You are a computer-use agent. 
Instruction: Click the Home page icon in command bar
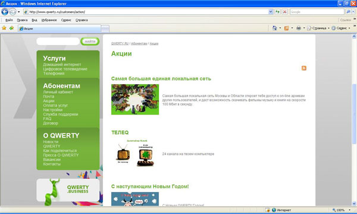tap(274, 28)
